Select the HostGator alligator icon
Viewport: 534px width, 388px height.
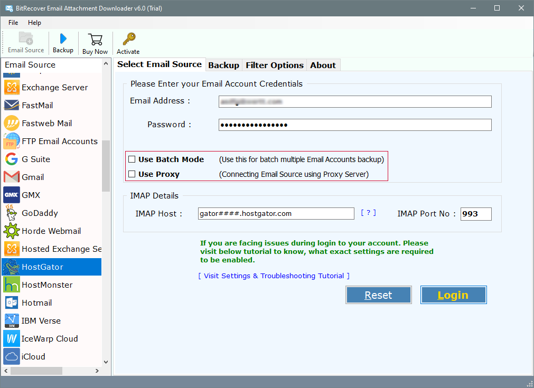click(12, 267)
